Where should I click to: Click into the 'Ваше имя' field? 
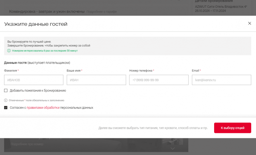coord(96,80)
